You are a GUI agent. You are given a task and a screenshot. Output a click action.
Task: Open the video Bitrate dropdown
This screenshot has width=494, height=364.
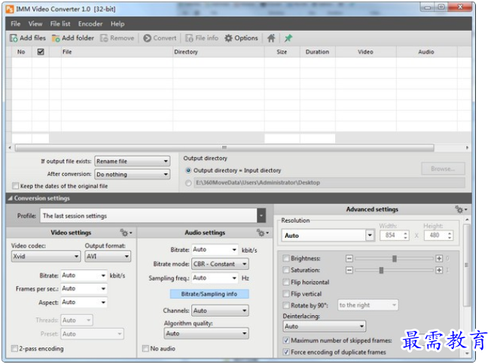pyautogui.click(x=84, y=275)
